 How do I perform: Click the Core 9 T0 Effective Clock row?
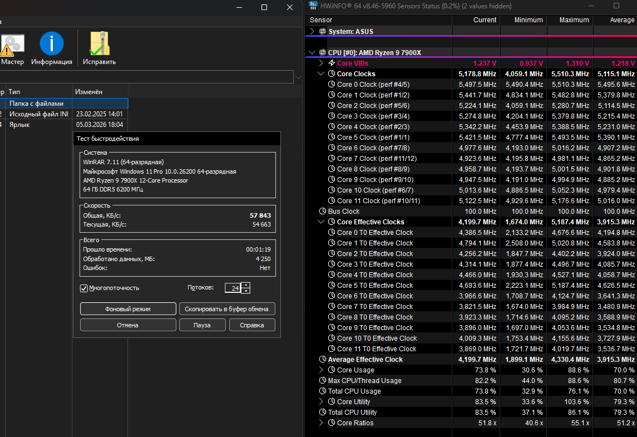[x=471, y=327]
